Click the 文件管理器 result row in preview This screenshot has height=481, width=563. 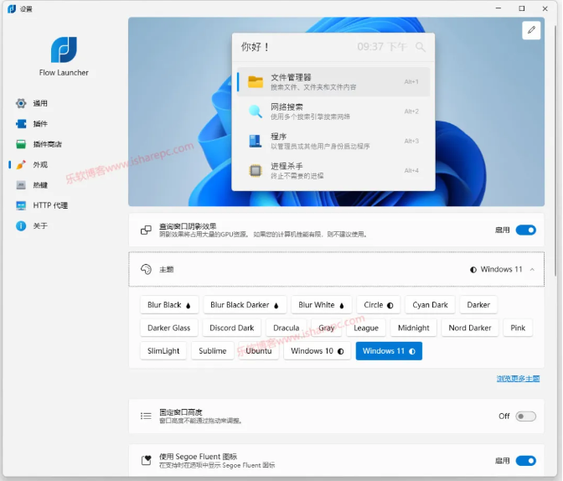[x=333, y=82]
